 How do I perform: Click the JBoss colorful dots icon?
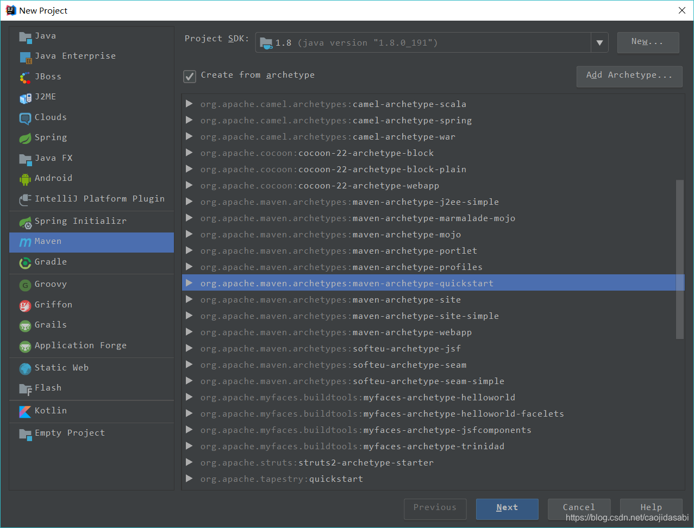click(x=26, y=78)
